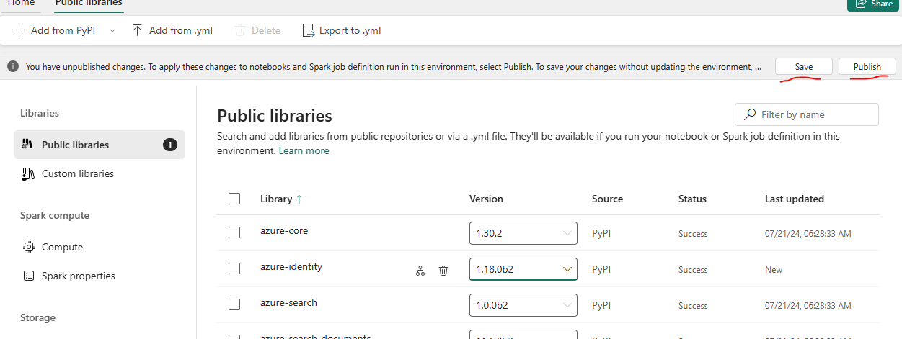Click the trash icon for azure-identity
The height and width of the screenshot is (339, 902).
443,271
